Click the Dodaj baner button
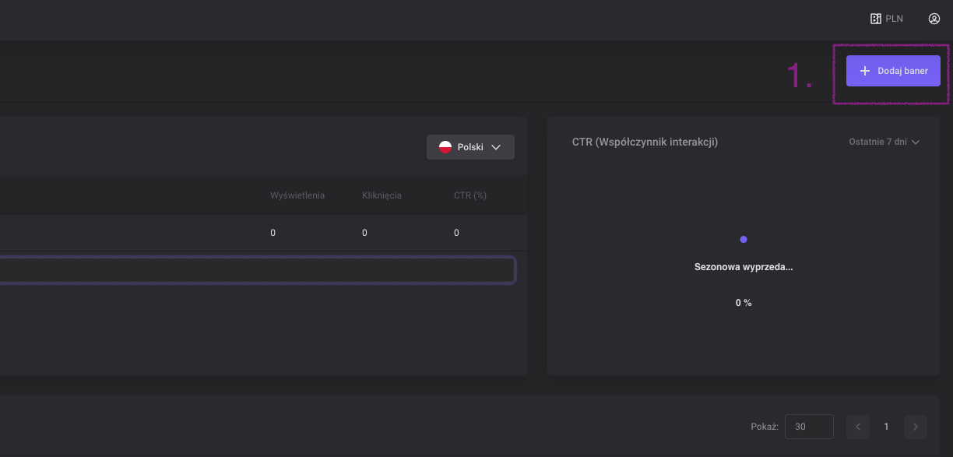This screenshot has height=457, width=953. (x=893, y=71)
